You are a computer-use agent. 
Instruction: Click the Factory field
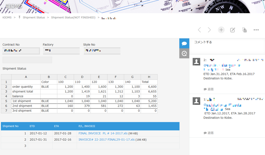61,51
